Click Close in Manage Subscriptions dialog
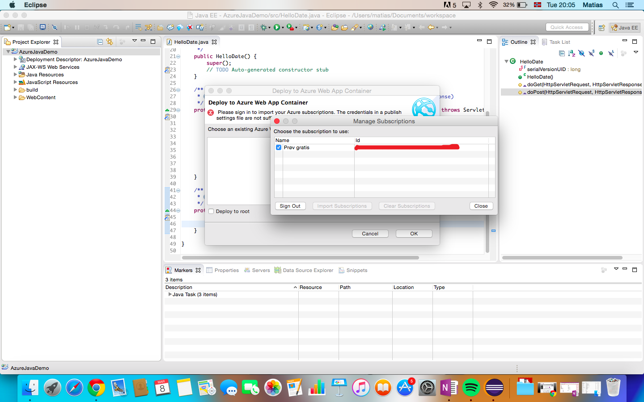Viewport: 644px width, 402px height. click(481, 206)
